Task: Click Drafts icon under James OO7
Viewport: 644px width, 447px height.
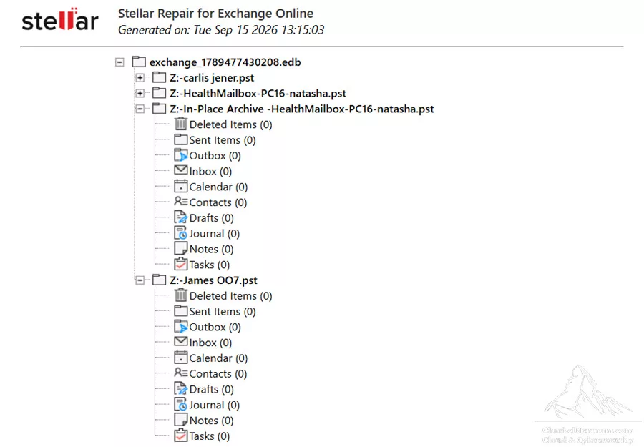Action: pyautogui.click(x=181, y=389)
